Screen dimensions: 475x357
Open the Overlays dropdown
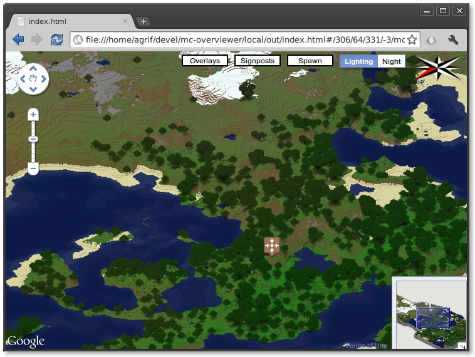205,61
